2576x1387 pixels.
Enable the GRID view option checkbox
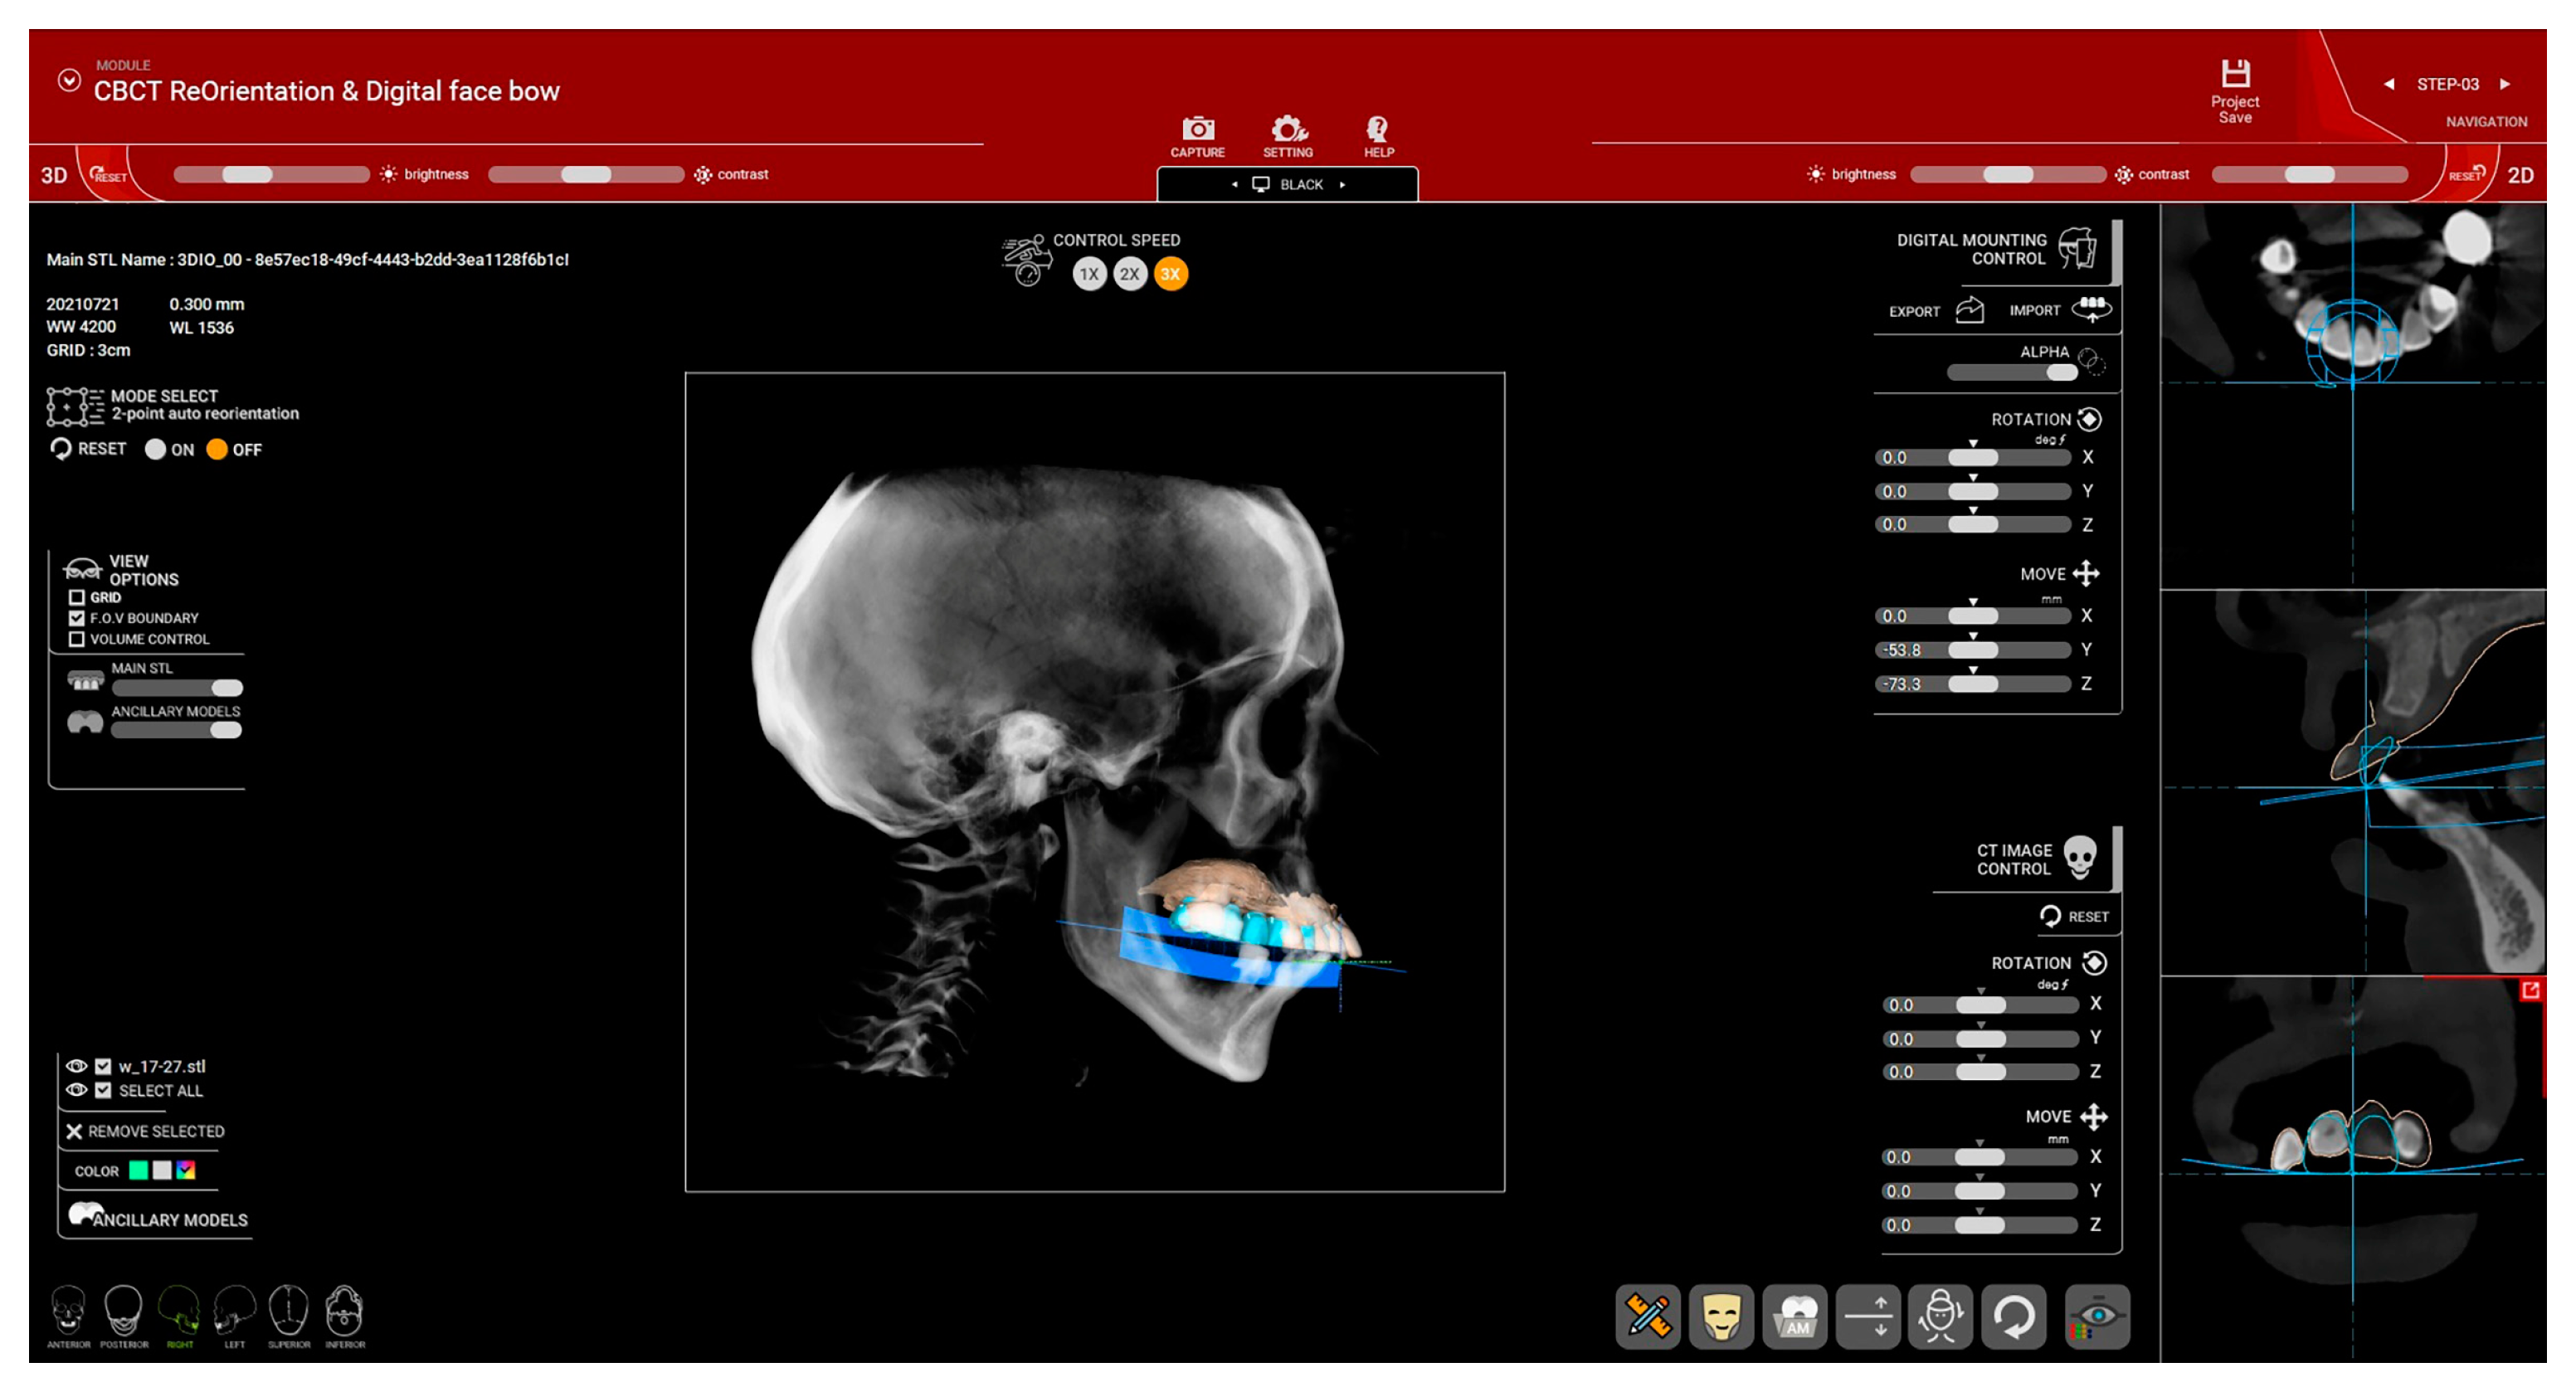click(x=76, y=597)
